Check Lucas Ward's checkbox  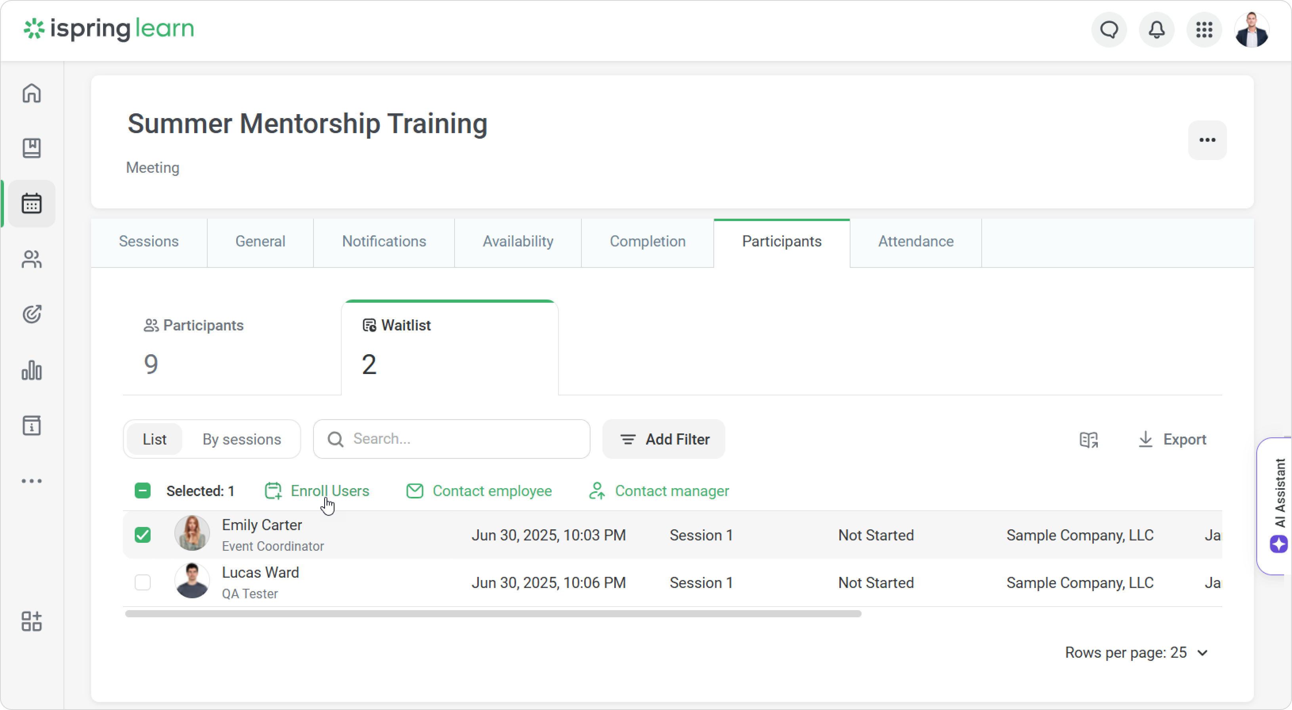(x=143, y=583)
